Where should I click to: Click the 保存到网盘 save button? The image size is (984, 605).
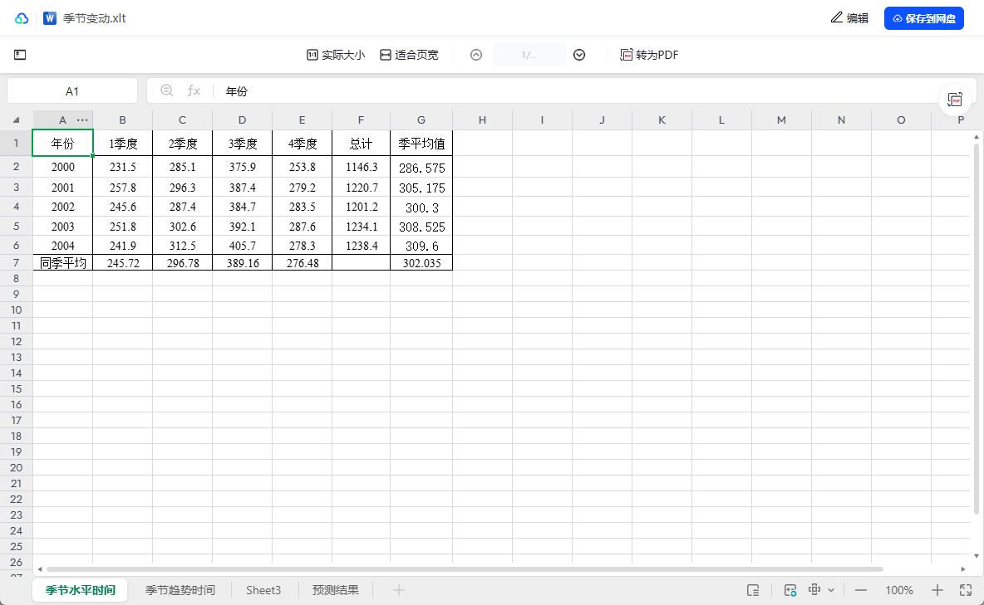[923, 17]
